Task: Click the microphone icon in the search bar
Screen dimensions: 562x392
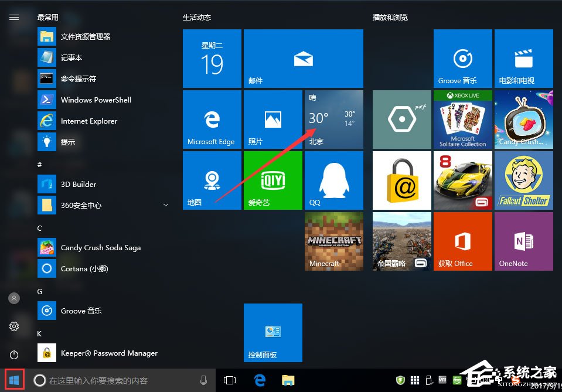Action: click(203, 380)
